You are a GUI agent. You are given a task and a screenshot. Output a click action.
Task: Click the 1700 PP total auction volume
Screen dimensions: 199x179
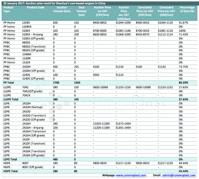(56, 83)
